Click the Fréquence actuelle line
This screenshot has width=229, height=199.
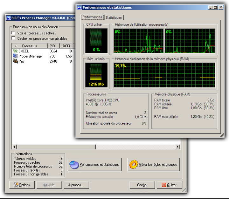116,117
